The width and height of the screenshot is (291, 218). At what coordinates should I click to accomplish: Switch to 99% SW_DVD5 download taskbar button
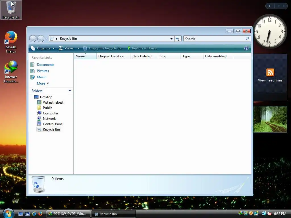[68, 214]
